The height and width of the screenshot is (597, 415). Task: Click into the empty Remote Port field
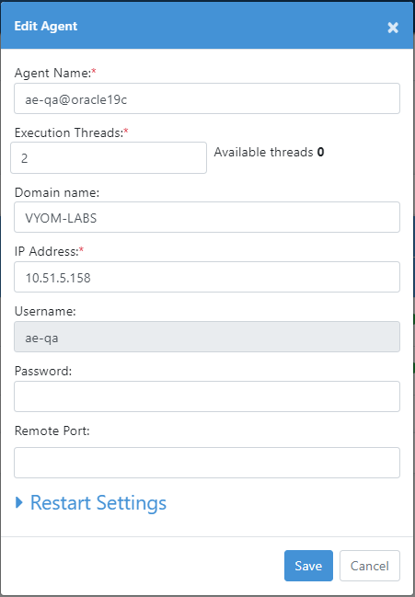pos(207,463)
